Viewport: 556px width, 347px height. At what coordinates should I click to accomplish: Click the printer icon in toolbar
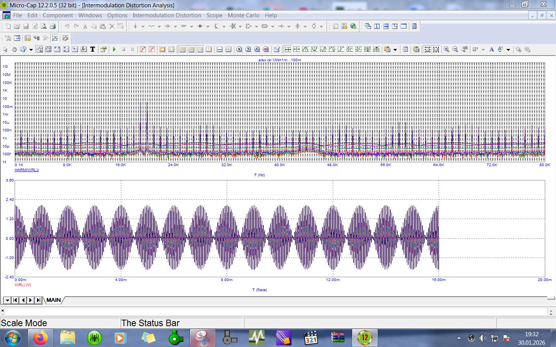(53, 26)
